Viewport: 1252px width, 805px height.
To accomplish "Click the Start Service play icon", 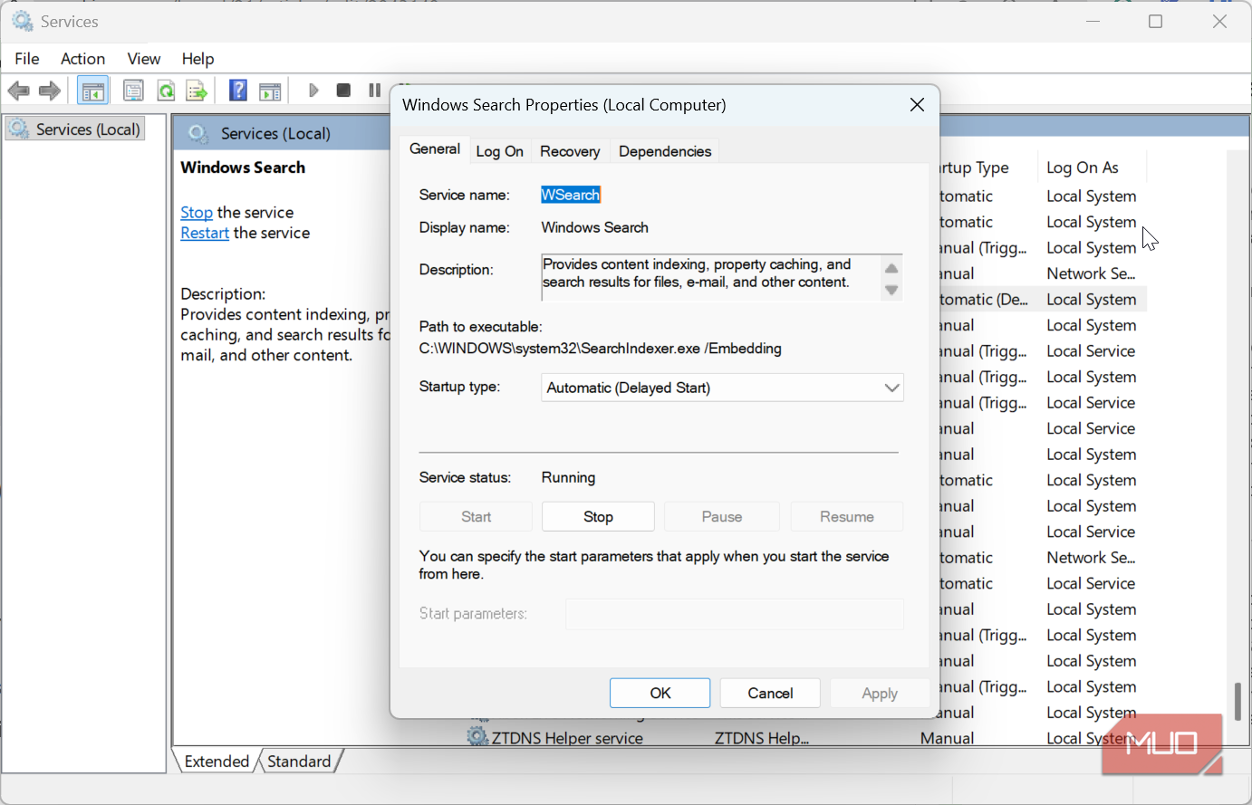I will click(313, 91).
